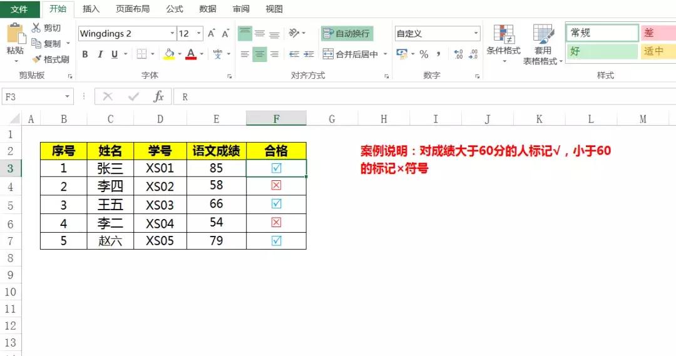Toggle center horizontal alignment
The height and width of the screenshot is (356, 676).
[260, 54]
